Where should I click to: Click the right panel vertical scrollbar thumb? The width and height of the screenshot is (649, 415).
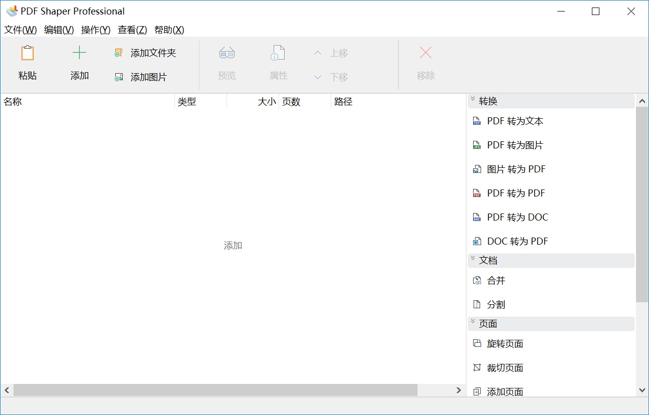click(642, 204)
